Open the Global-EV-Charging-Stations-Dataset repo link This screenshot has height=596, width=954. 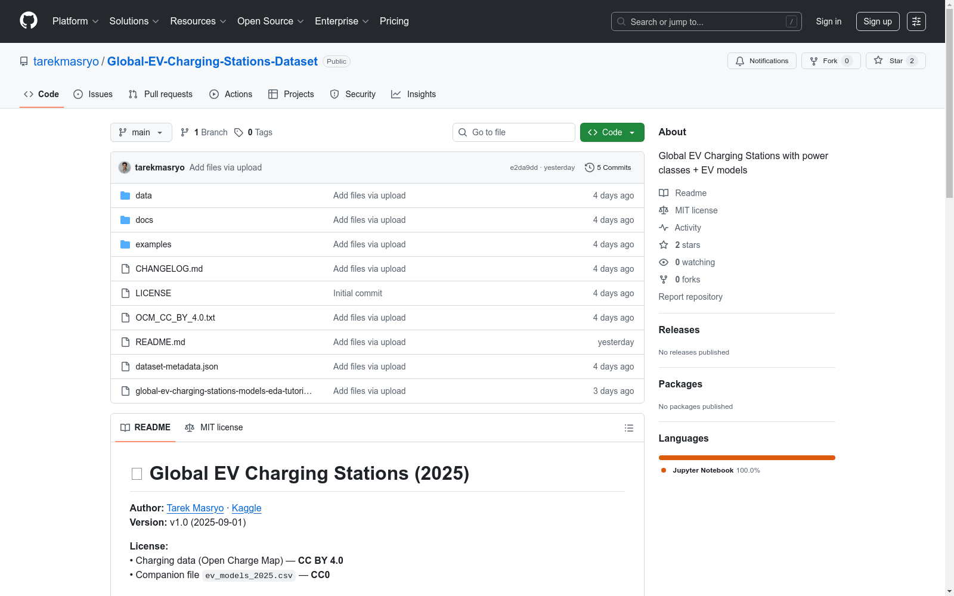point(212,61)
